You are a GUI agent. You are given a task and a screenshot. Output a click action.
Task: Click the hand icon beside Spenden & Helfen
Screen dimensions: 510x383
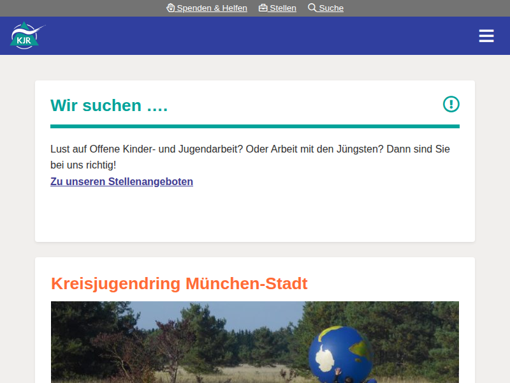(170, 8)
